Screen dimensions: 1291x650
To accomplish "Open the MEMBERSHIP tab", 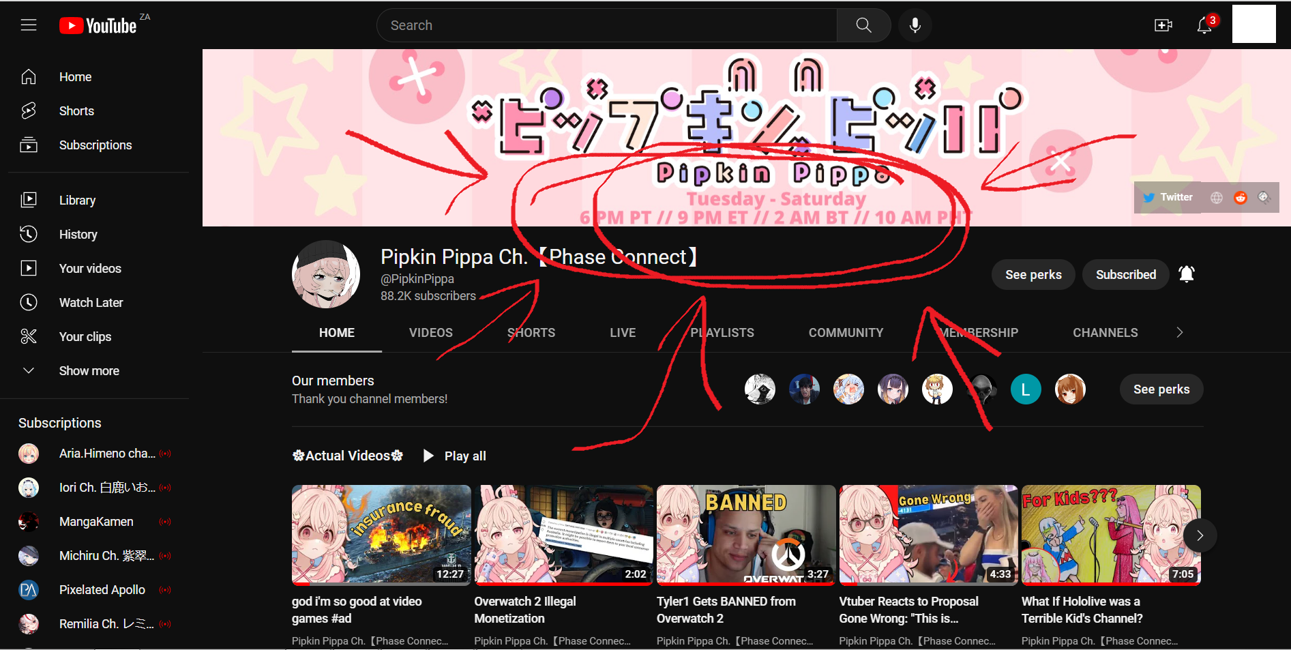I will point(978,333).
